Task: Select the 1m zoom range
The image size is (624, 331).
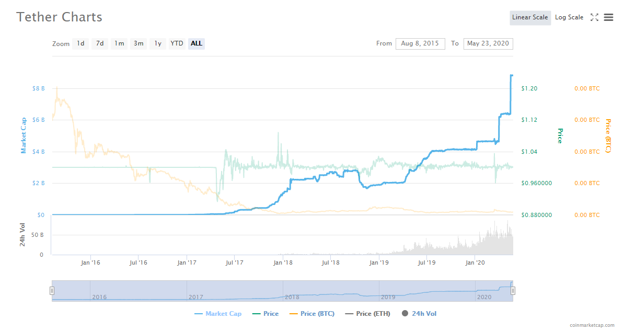Action: point(119,43)
